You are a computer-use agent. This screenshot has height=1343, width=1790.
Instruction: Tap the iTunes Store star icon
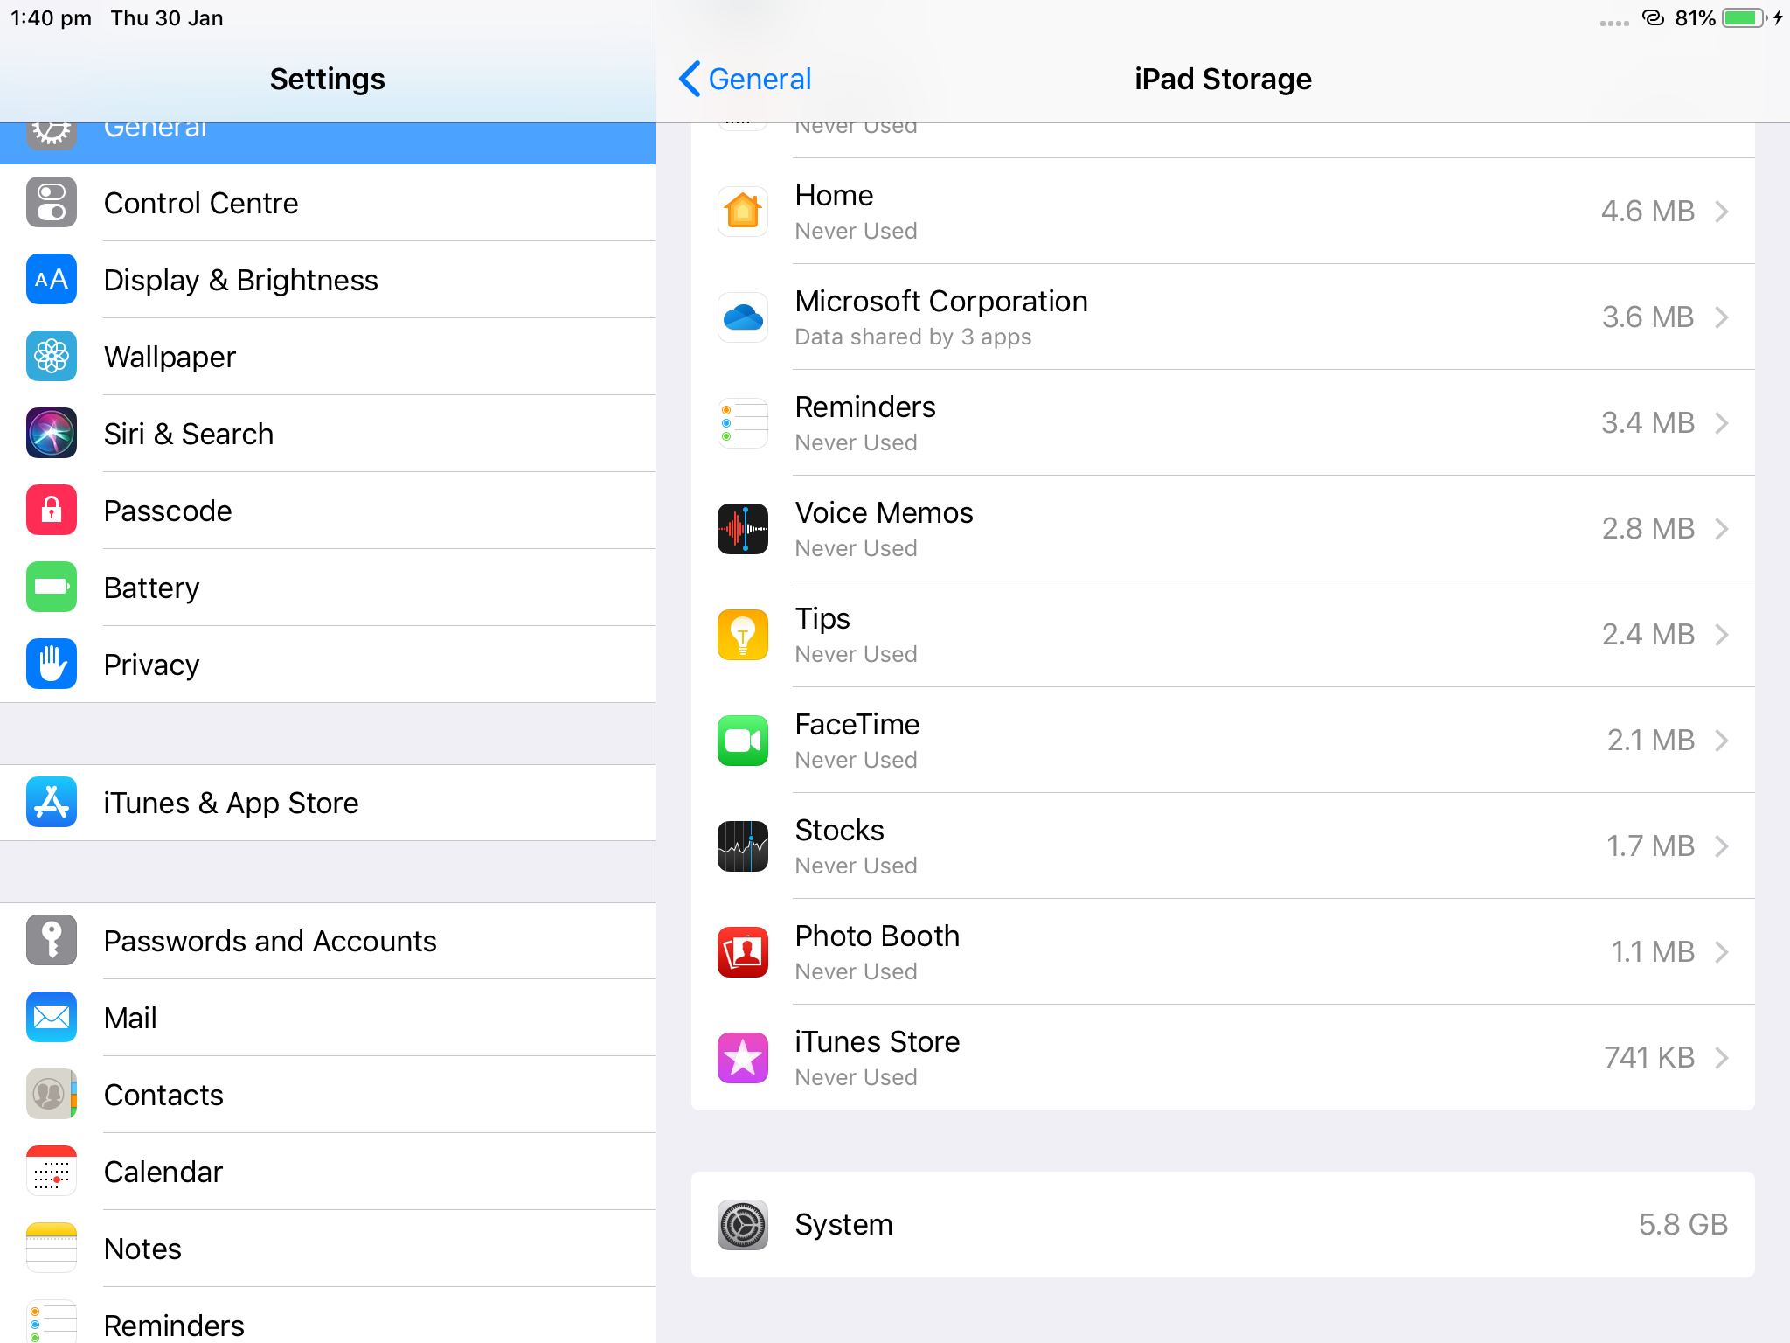tap(742, 1058)
